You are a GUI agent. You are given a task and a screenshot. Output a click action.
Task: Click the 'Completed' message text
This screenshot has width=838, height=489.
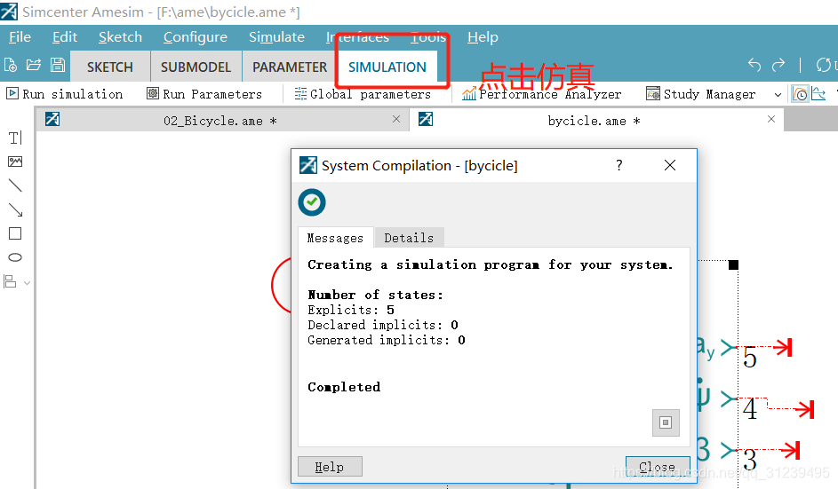tap(344, 387)
